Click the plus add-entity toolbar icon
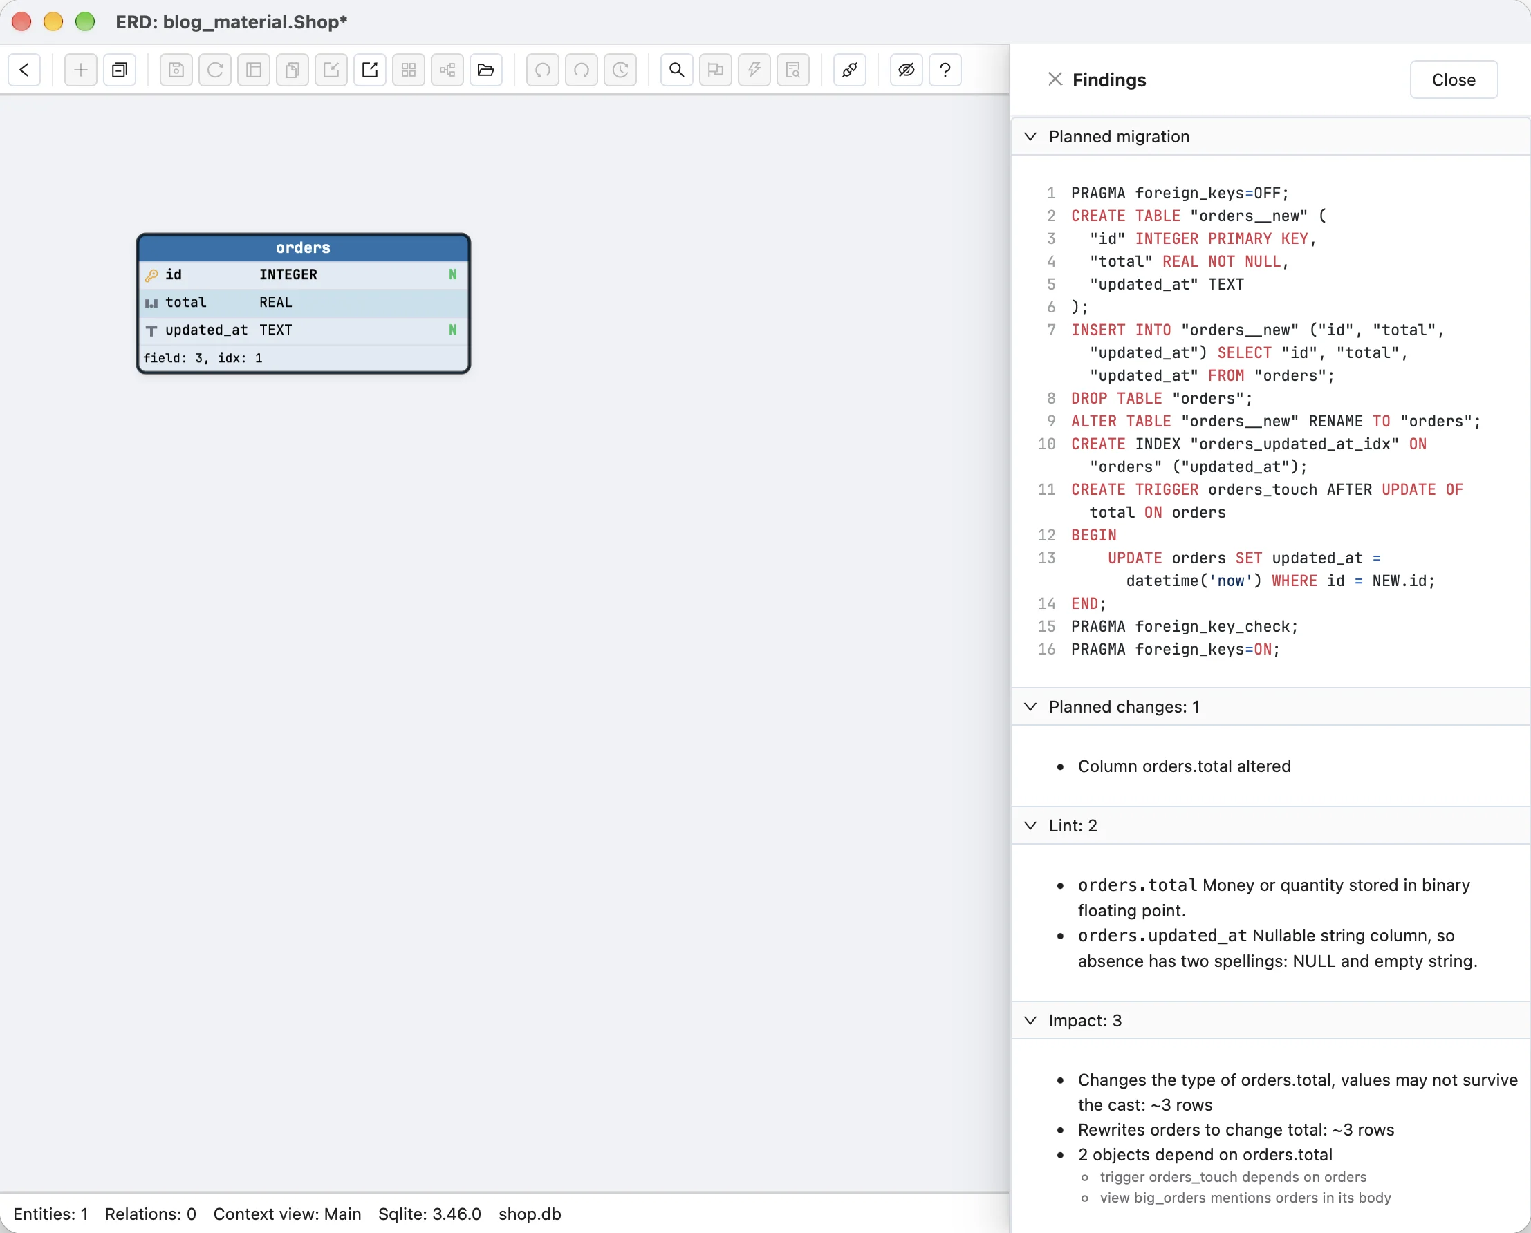Screen dimensions: 1531x1233 click(x=80, y=70)
